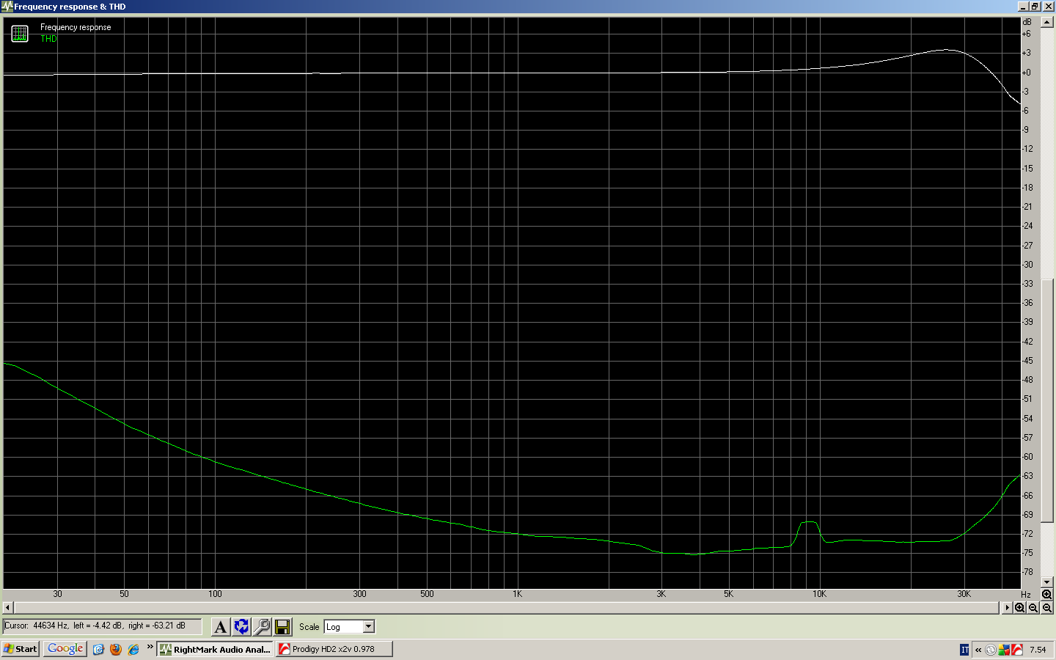Restore down the Frequency response window
This screenshot has width=1056, height=660.
click(x=1035, y=7)
